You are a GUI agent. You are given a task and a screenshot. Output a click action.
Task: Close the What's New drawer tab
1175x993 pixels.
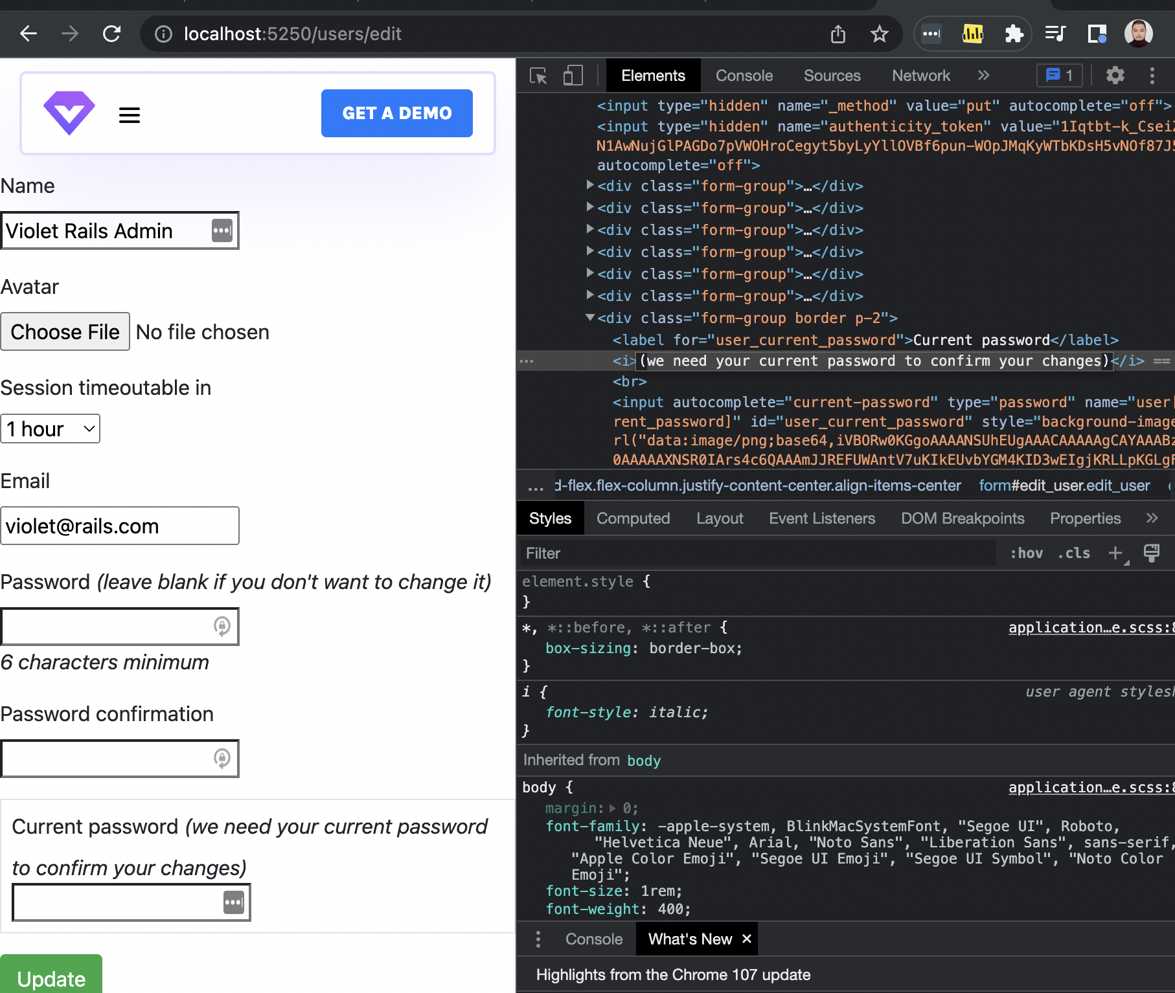pos(747,939)
